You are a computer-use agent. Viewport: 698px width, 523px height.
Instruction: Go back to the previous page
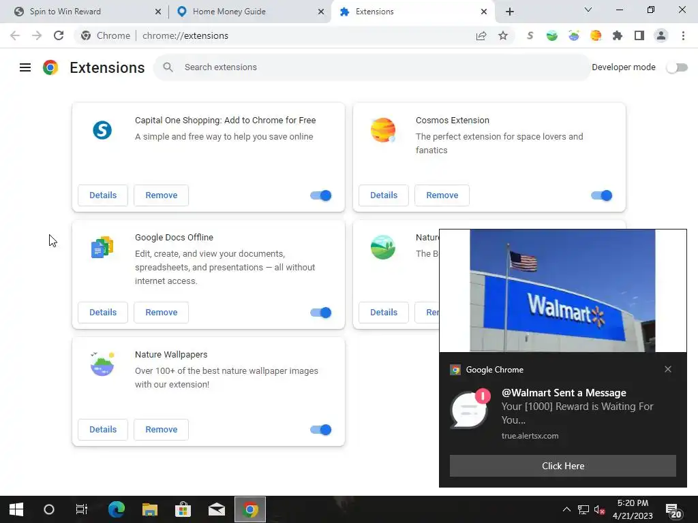(x=15, y=35)
